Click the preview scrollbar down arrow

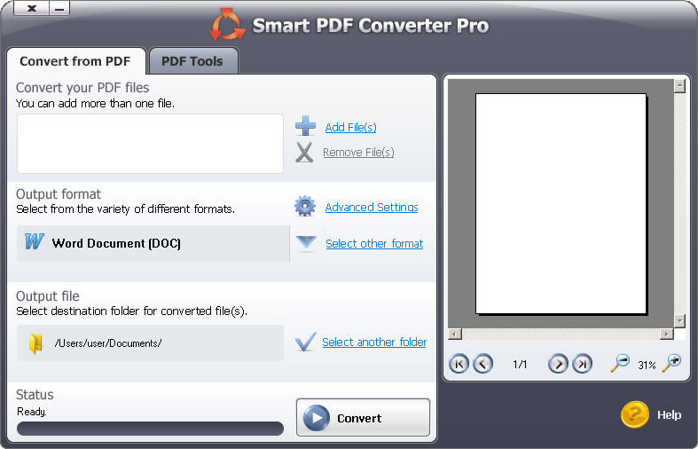click(679, 320)
